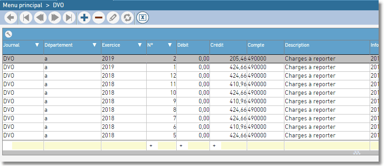Click the plus sign in Crédit footer

pos(214,146)
